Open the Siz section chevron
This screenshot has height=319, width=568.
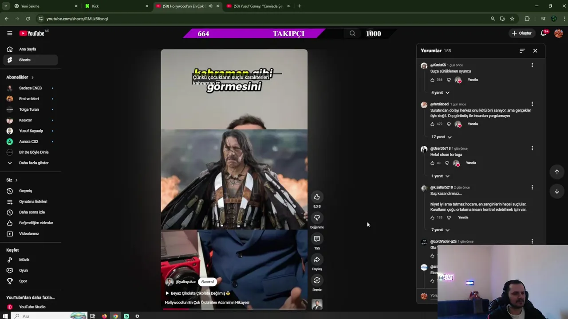click(x=16, y=180)
